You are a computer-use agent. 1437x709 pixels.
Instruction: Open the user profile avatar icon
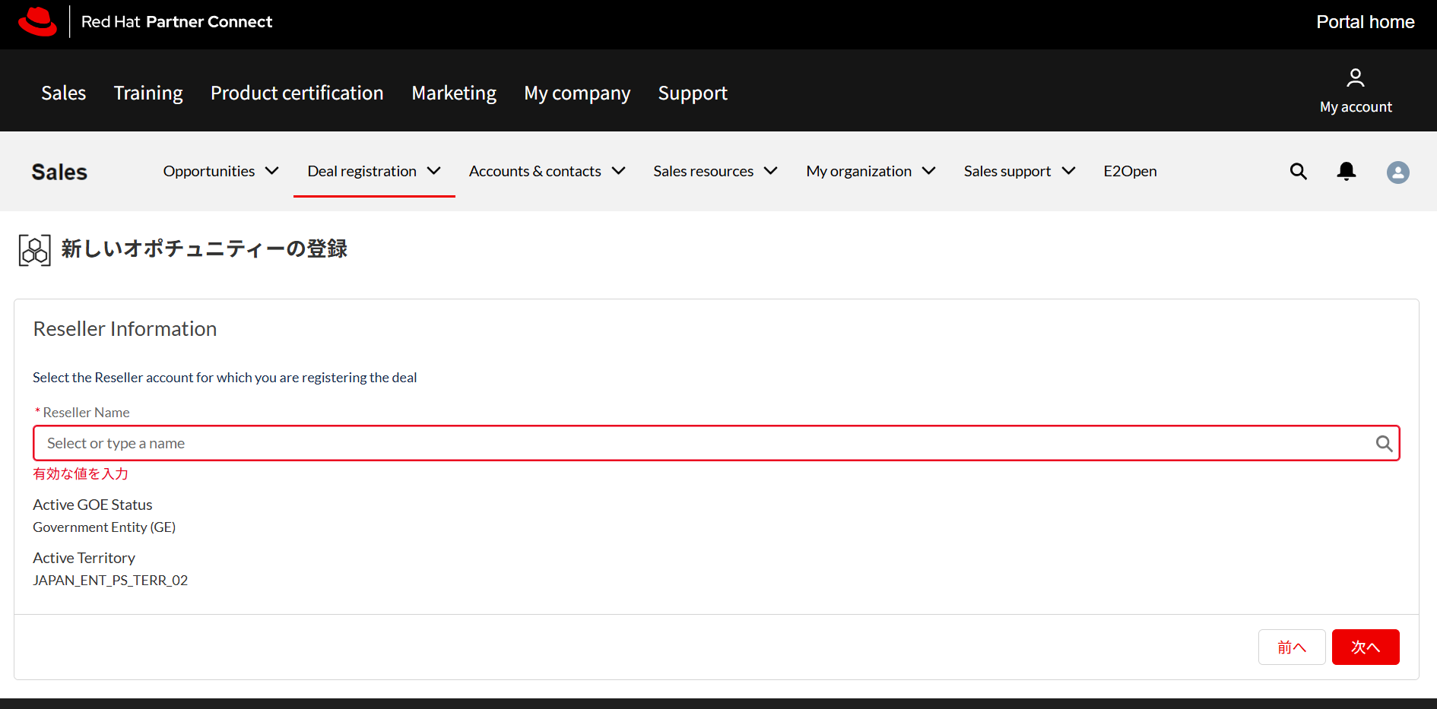[1397, 173]
